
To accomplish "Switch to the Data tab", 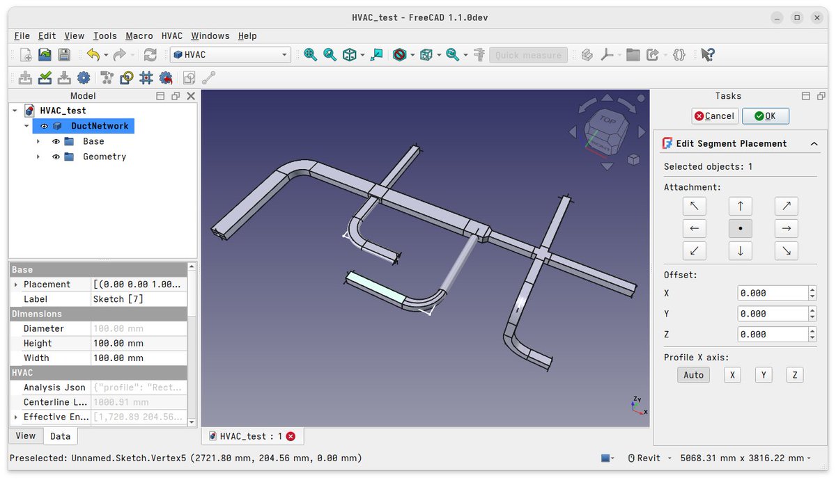I will coord(61,436).
